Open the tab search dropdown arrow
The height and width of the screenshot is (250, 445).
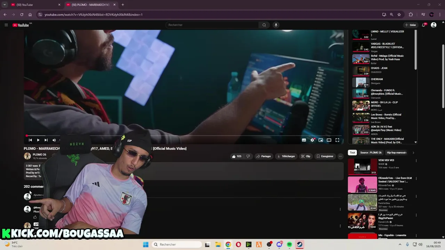pyautogui.click(x=5, y=5)
